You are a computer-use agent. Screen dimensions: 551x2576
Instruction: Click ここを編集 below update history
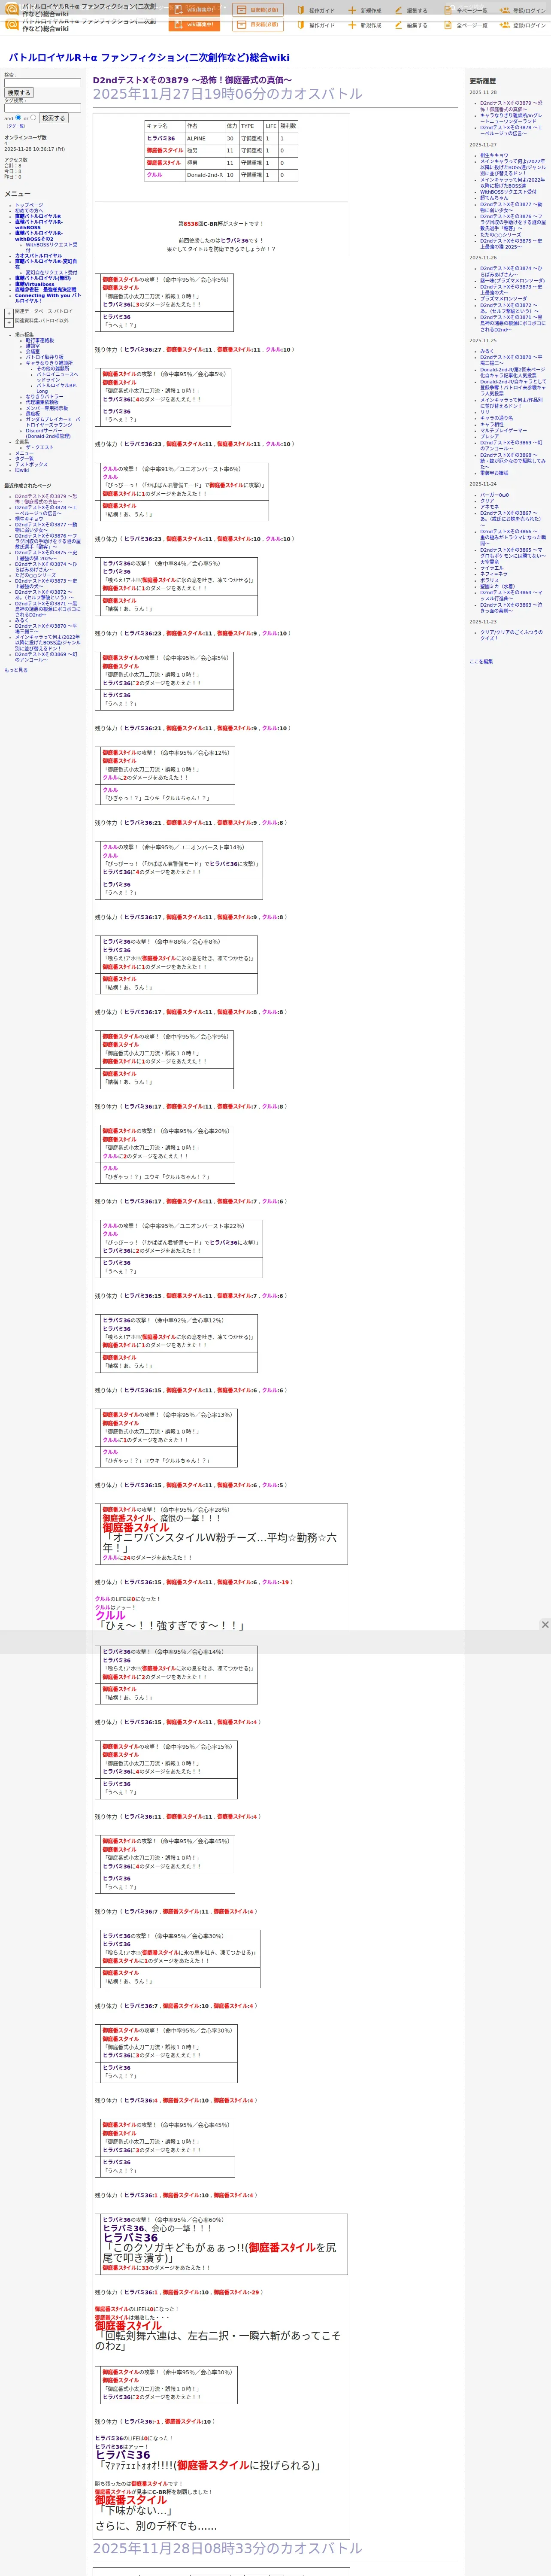tap(481, 662)
